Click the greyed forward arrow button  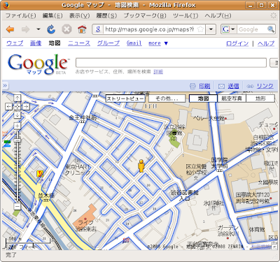[25, 29]
